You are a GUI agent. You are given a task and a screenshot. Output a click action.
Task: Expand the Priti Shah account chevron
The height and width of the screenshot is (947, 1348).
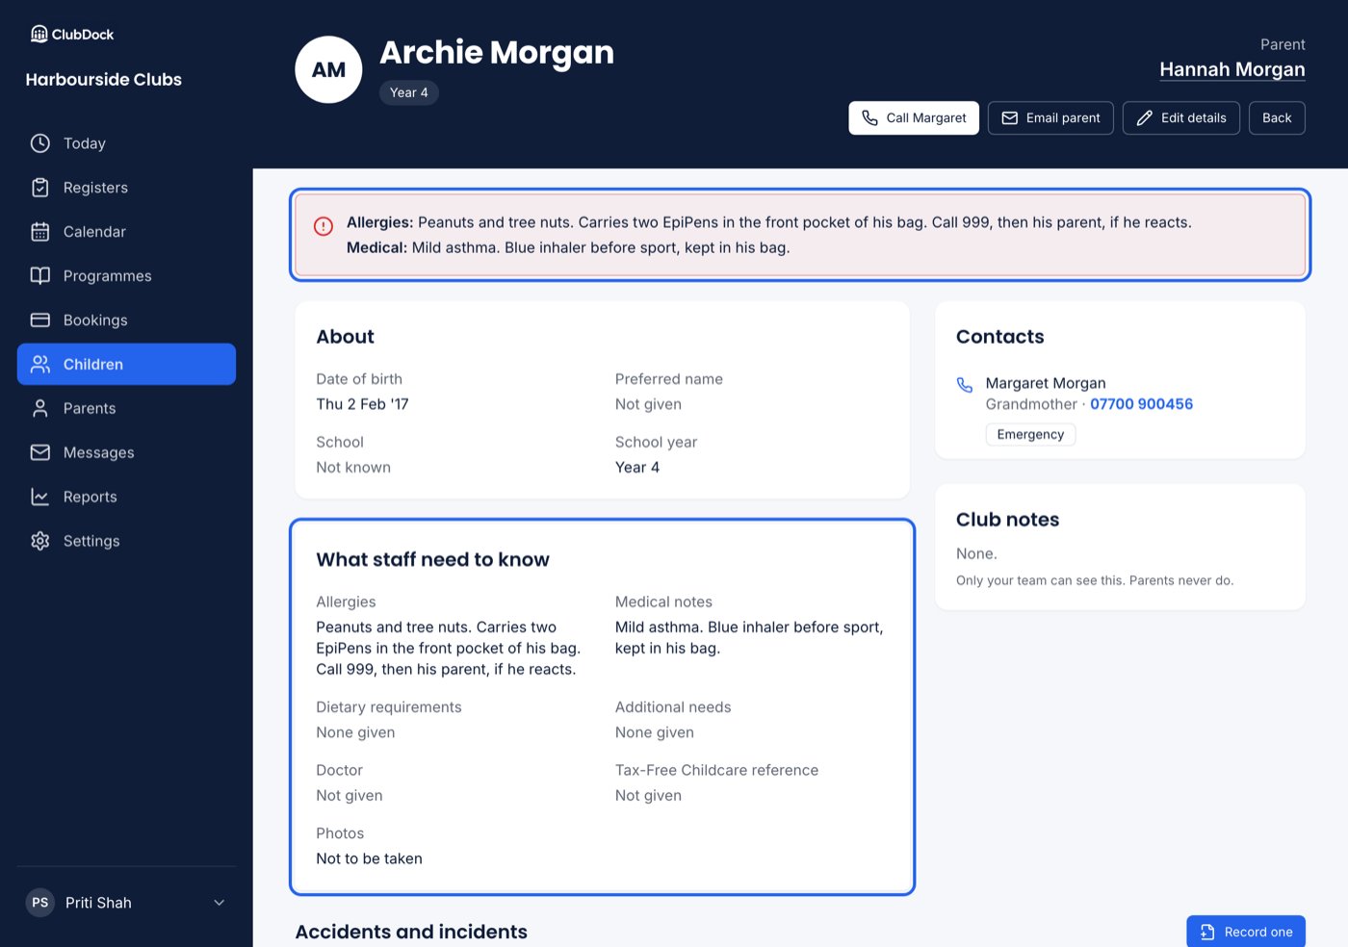(x=220, y=903)
